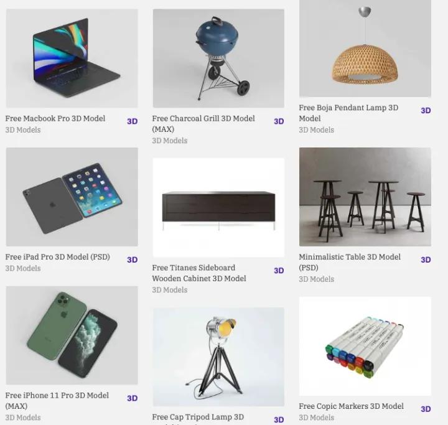Click the 3D badge beside Charcoal Grill model

(x=279, y=121)
